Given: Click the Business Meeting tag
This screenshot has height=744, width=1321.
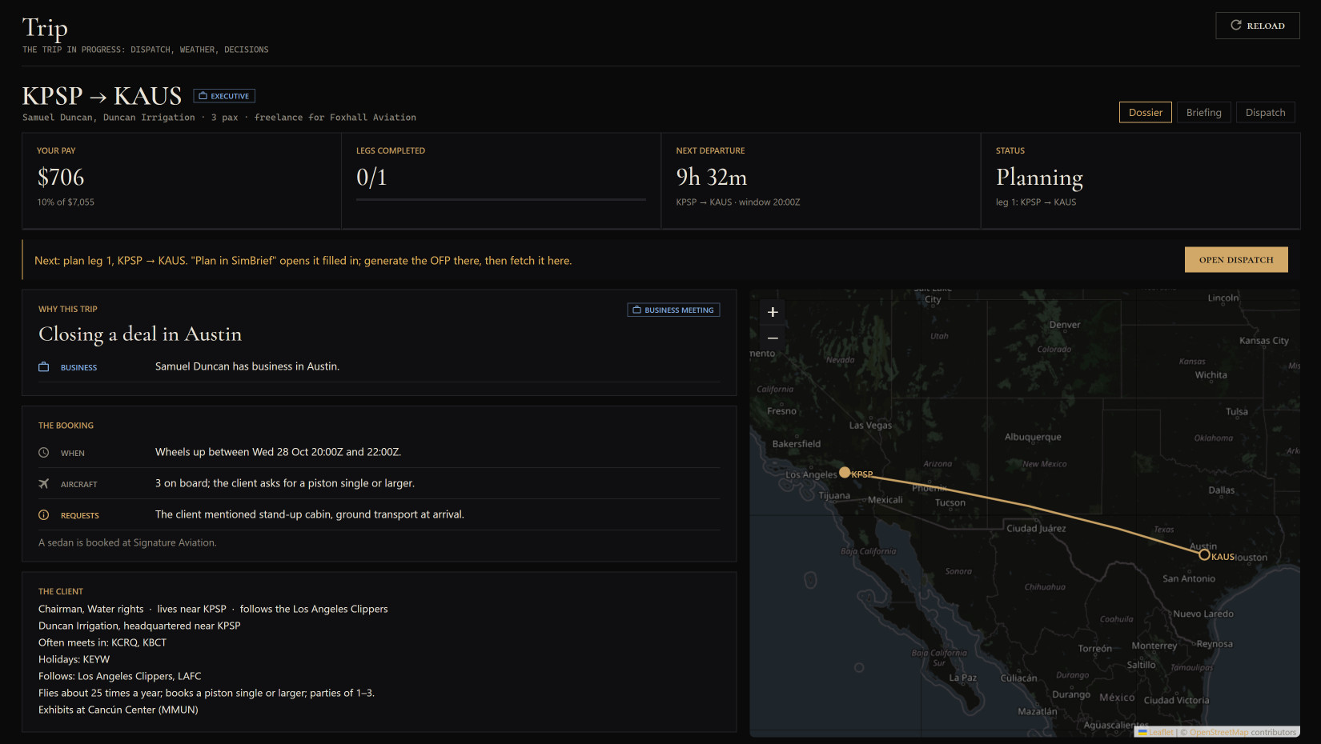Looking at the screenshot, I should pyautogui.click(x=673, y=310).
